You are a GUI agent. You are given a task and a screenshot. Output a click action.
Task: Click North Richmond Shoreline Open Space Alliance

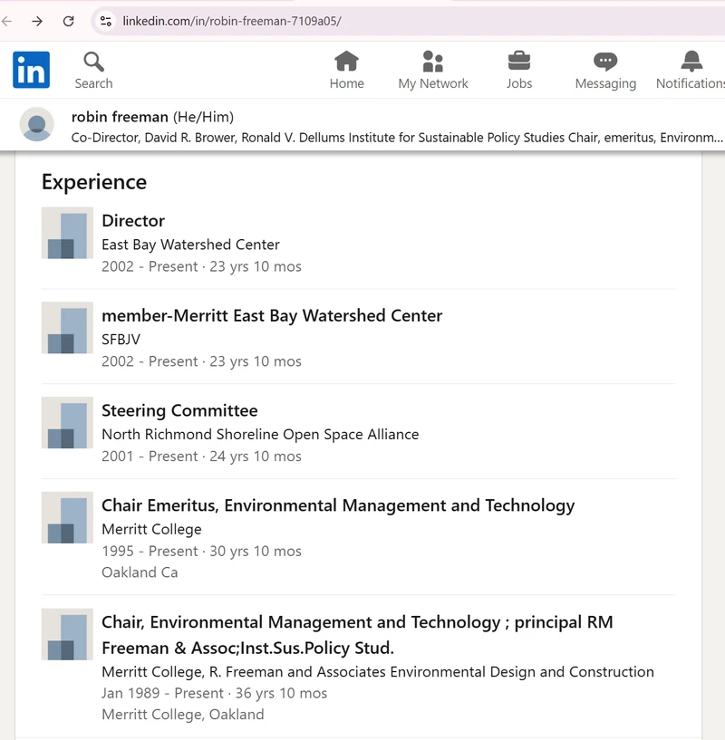tap(260, 434)
